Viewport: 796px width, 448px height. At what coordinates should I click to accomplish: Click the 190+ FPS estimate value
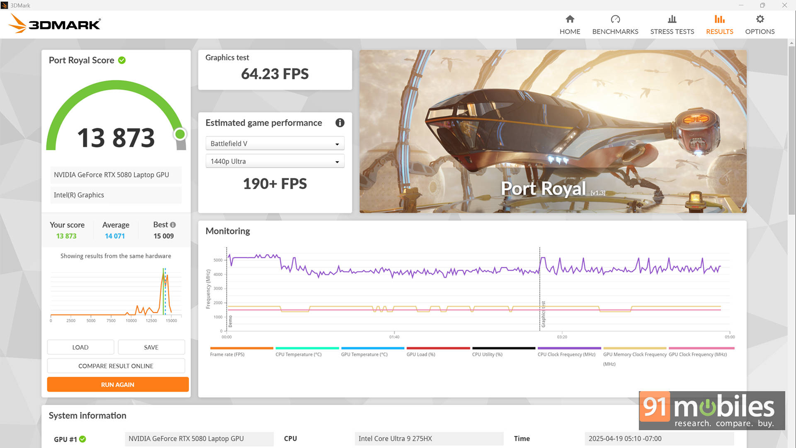pyautogui.click(x=275, y=184)
